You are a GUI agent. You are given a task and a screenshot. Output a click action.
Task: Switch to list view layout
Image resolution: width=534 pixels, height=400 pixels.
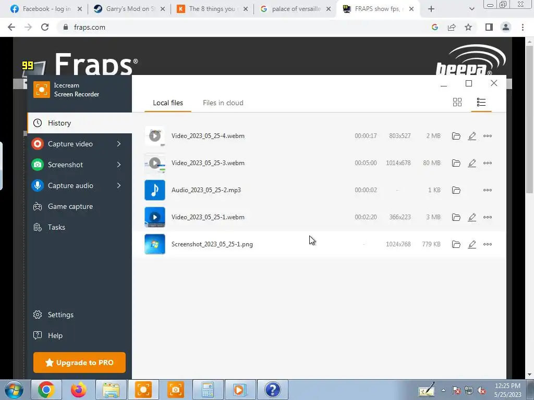click(481, 102)
